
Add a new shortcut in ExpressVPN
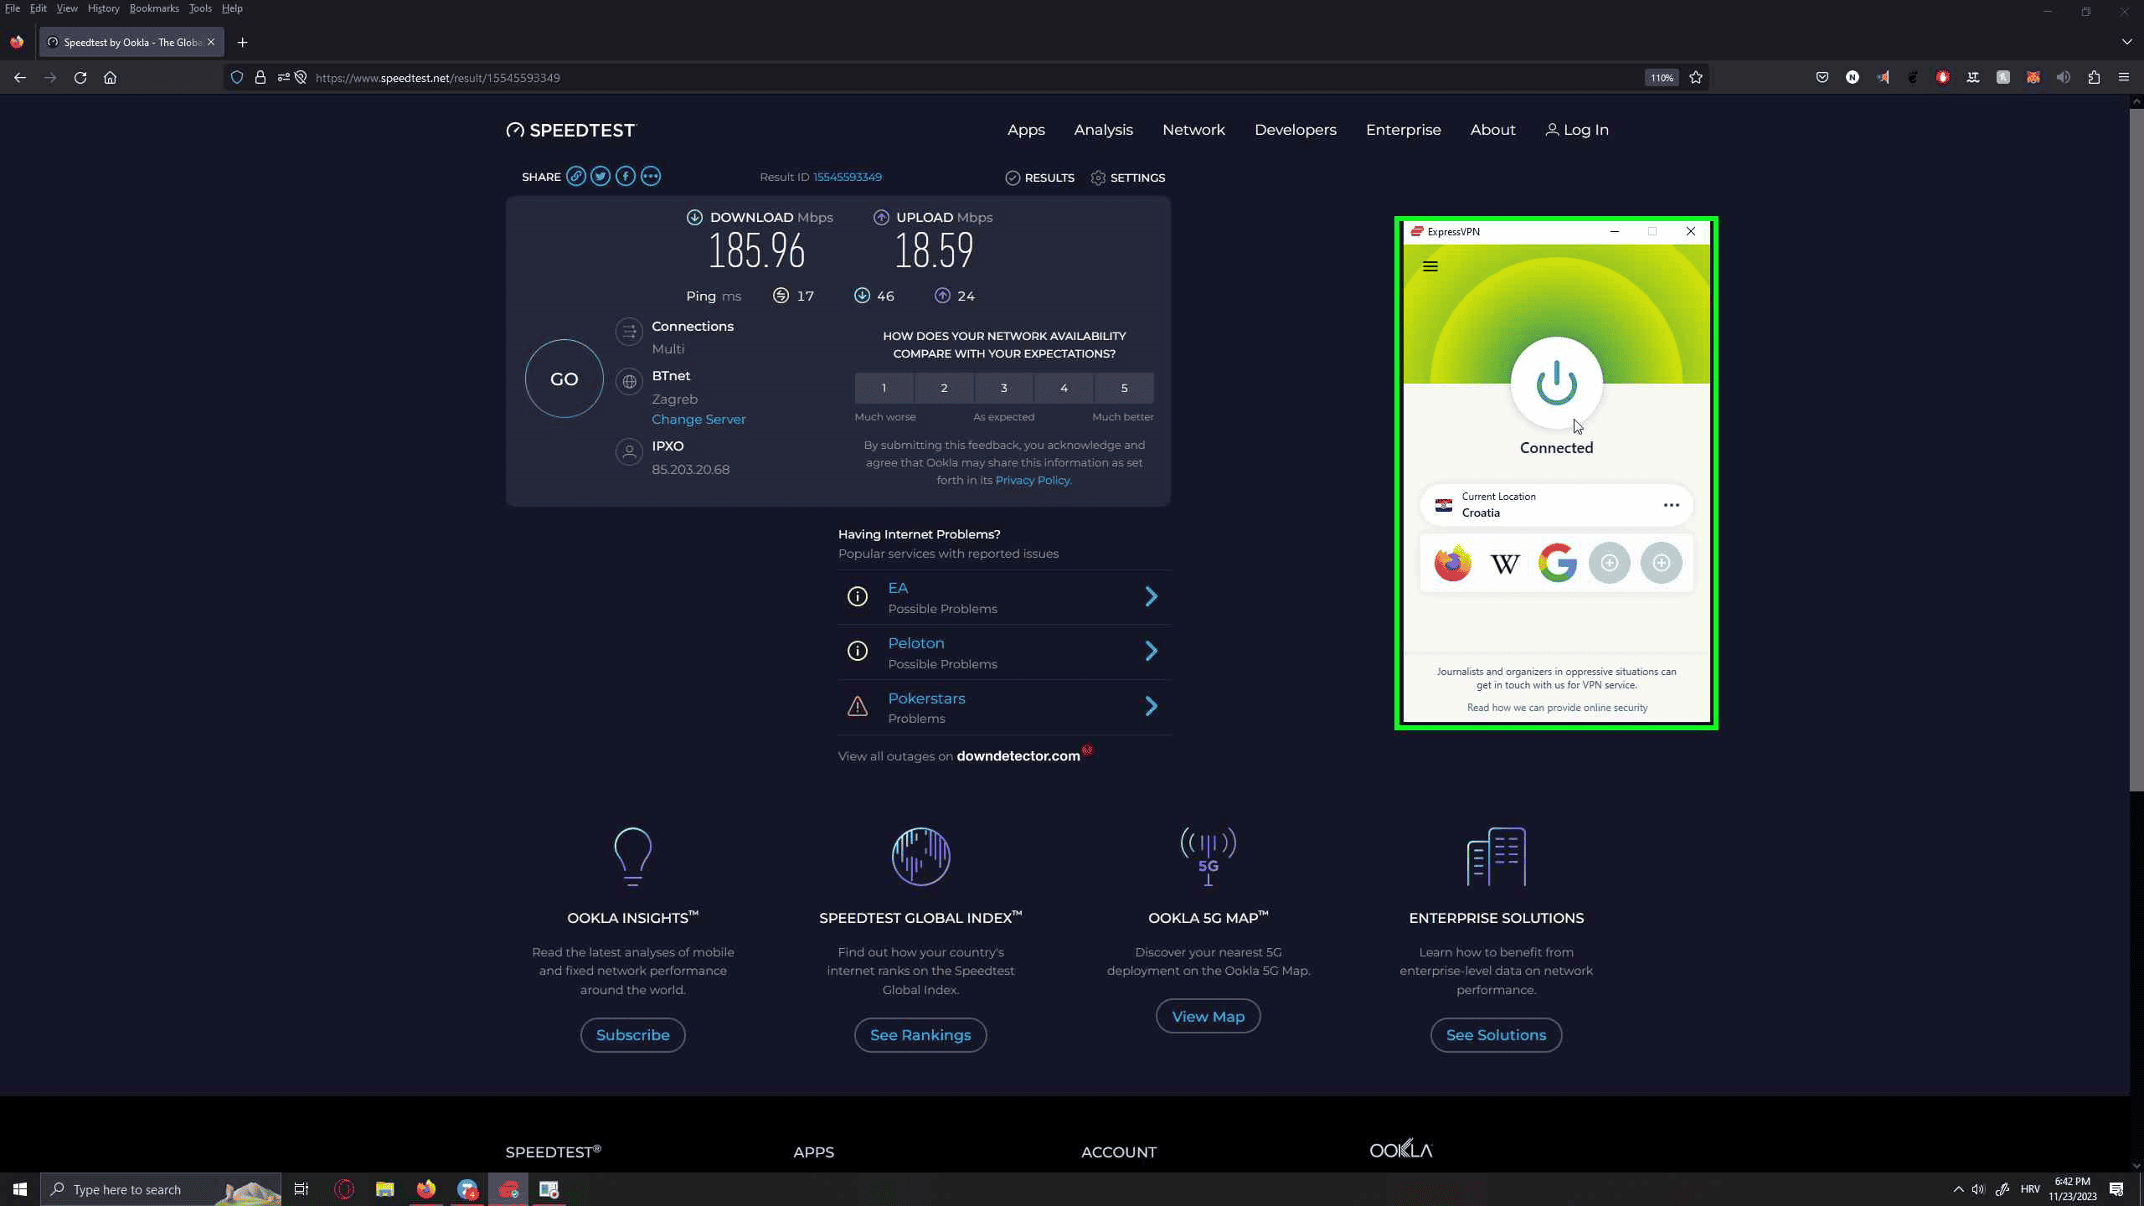click(x=1609, y=563)
